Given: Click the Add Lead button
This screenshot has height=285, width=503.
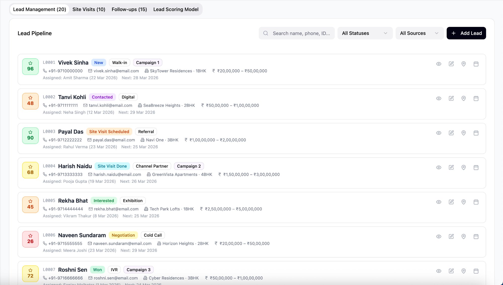Looking at the screenshot, I should click(x=466, y=33).
